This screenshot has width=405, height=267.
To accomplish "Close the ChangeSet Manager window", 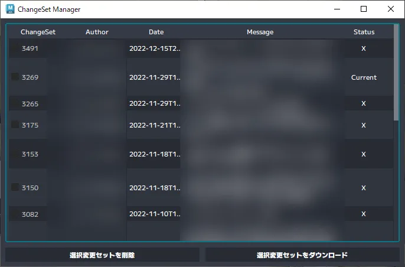I will 391,9.
